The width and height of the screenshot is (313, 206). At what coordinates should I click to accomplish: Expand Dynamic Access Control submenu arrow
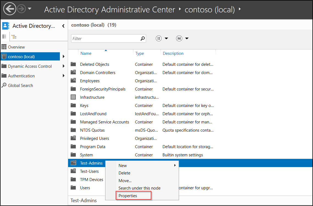(64, 66)
